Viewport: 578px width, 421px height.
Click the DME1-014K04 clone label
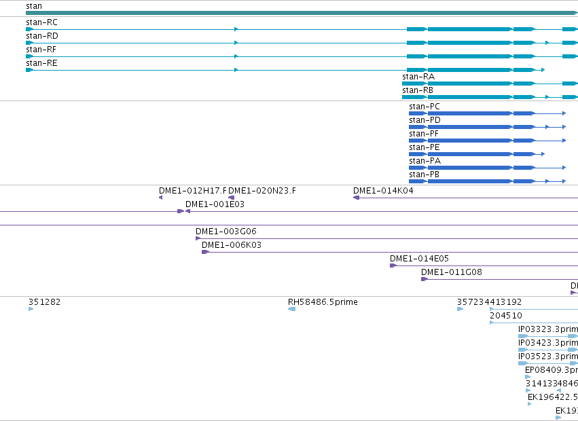(x=383, y=191)
